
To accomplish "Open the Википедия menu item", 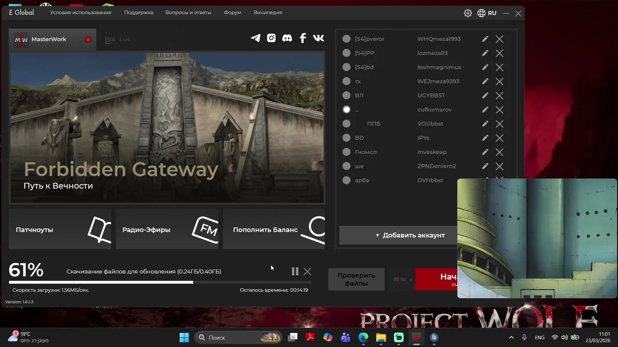I will coord(268,13).
